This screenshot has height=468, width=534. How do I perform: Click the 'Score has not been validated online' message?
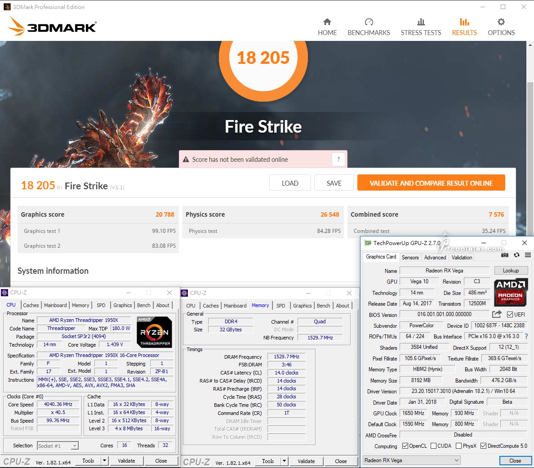pyautogui.click(x=240, y=160)
